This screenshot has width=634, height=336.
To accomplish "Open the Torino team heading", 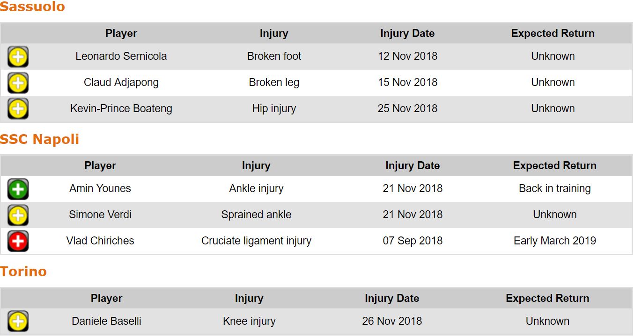I will tap(23, 272).
